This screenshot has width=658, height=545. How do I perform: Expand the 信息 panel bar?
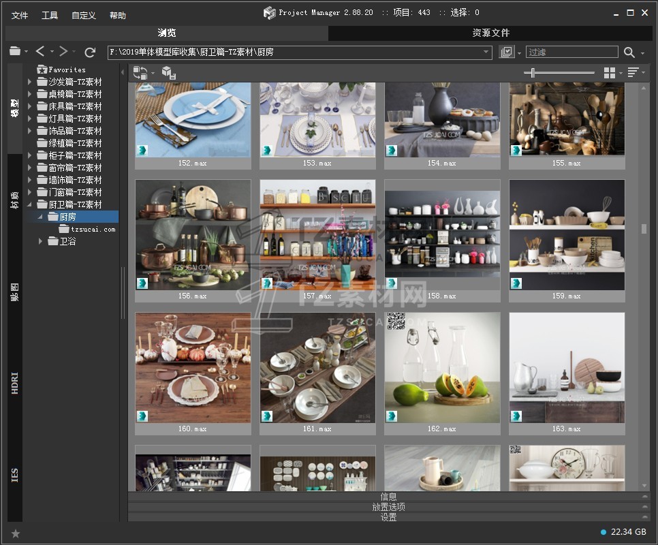pyautogui.click(x=388, y=497)
